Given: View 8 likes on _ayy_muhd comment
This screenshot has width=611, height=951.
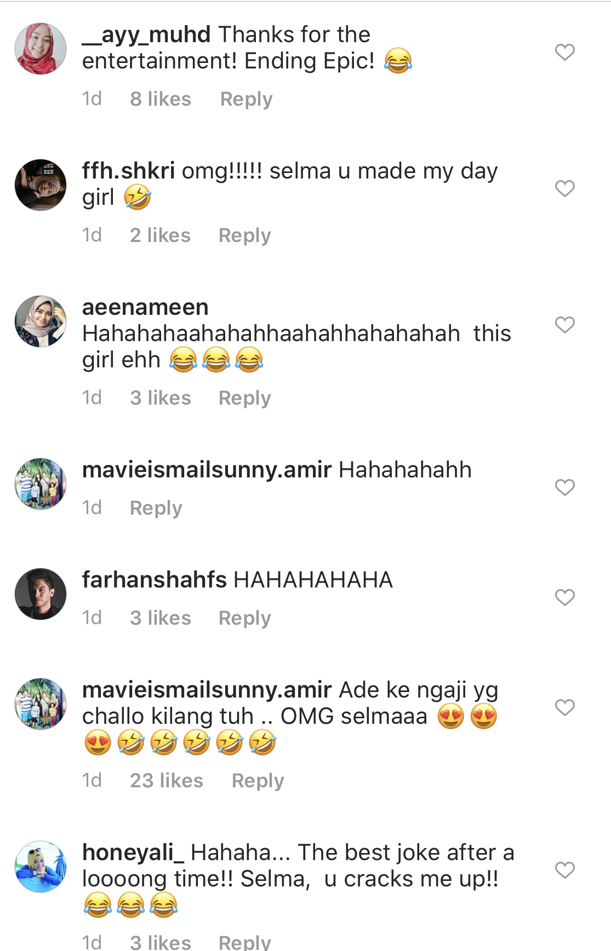Looking at the screenshot, I should (160, 99).
